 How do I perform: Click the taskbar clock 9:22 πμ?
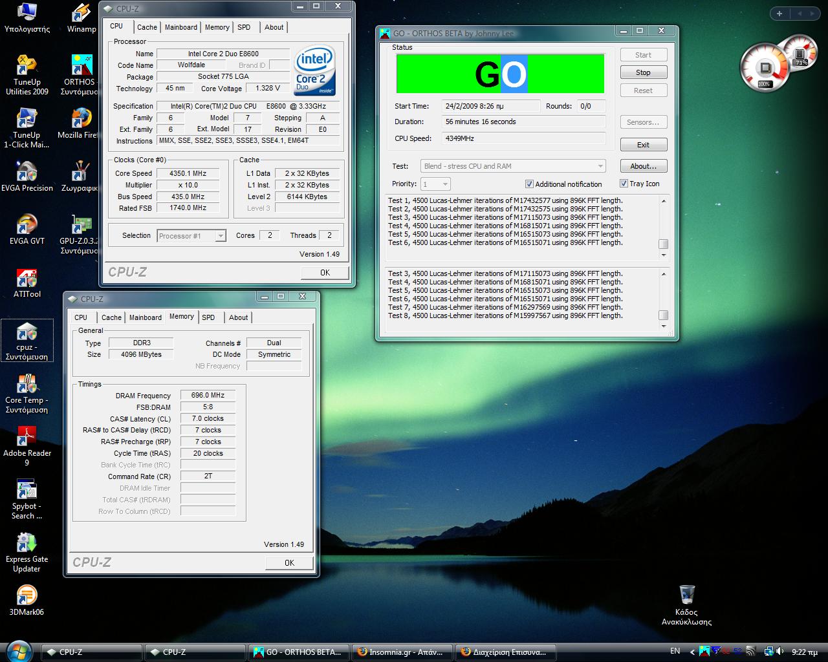click(x=804, y=652)
